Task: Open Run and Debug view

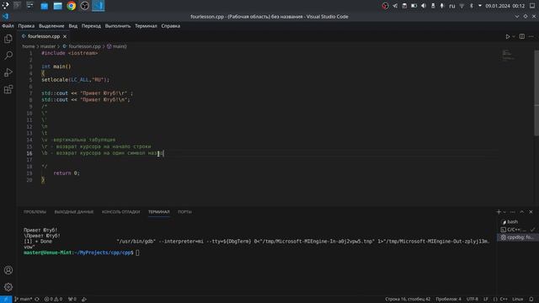Action: pyautogui.click(x=8, y=72)
